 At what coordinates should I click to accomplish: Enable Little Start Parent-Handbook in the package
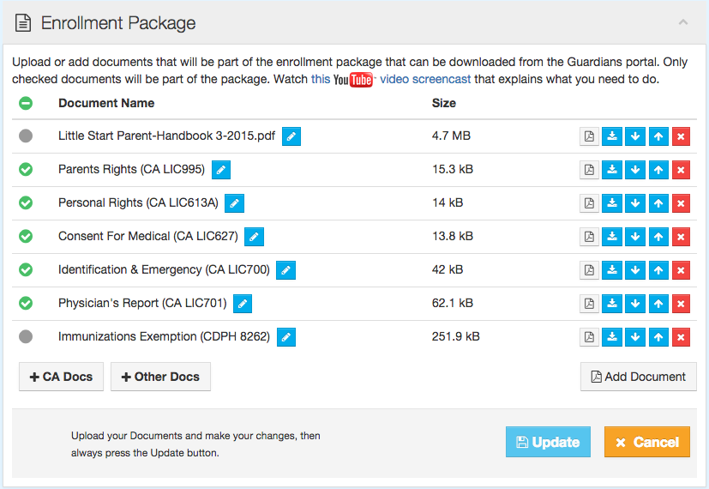pyautogui.click(x=26, y=136)
